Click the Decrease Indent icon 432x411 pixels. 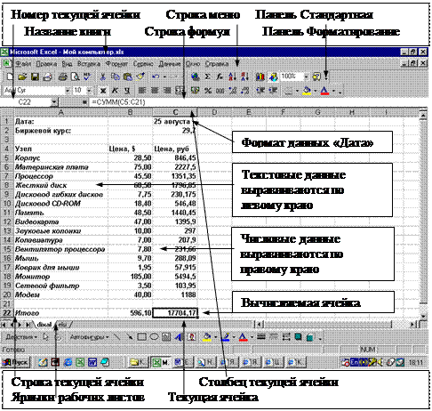[x=260, y=91]
